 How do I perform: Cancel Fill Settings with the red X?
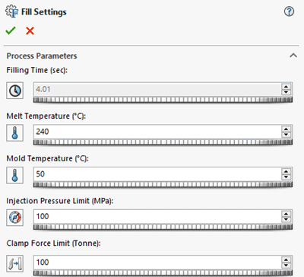coord(30,30)
